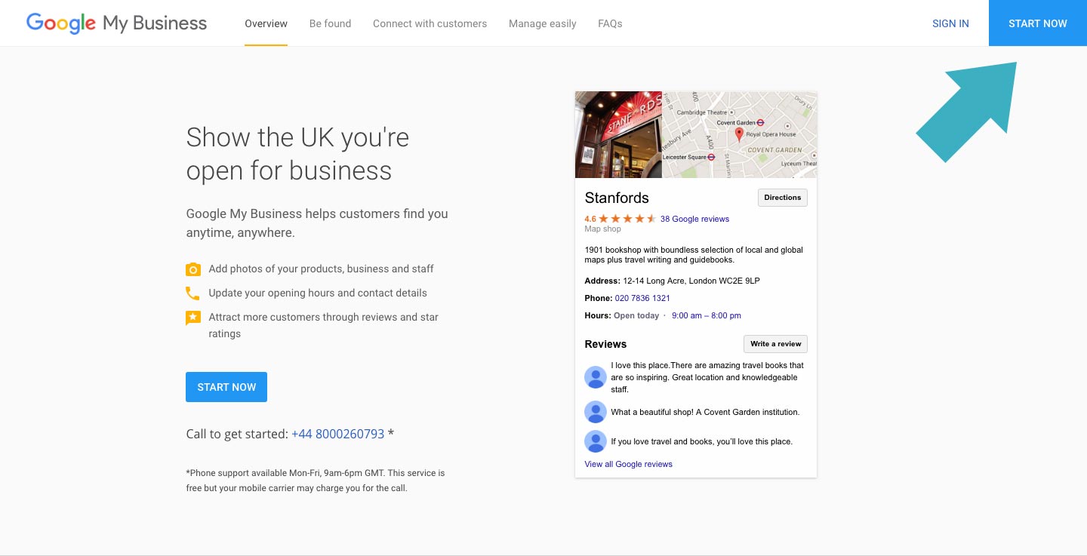Click the Leicester Square tube icon on map
This screenshot has height=556, width=1087.
[x=712, y=157]
